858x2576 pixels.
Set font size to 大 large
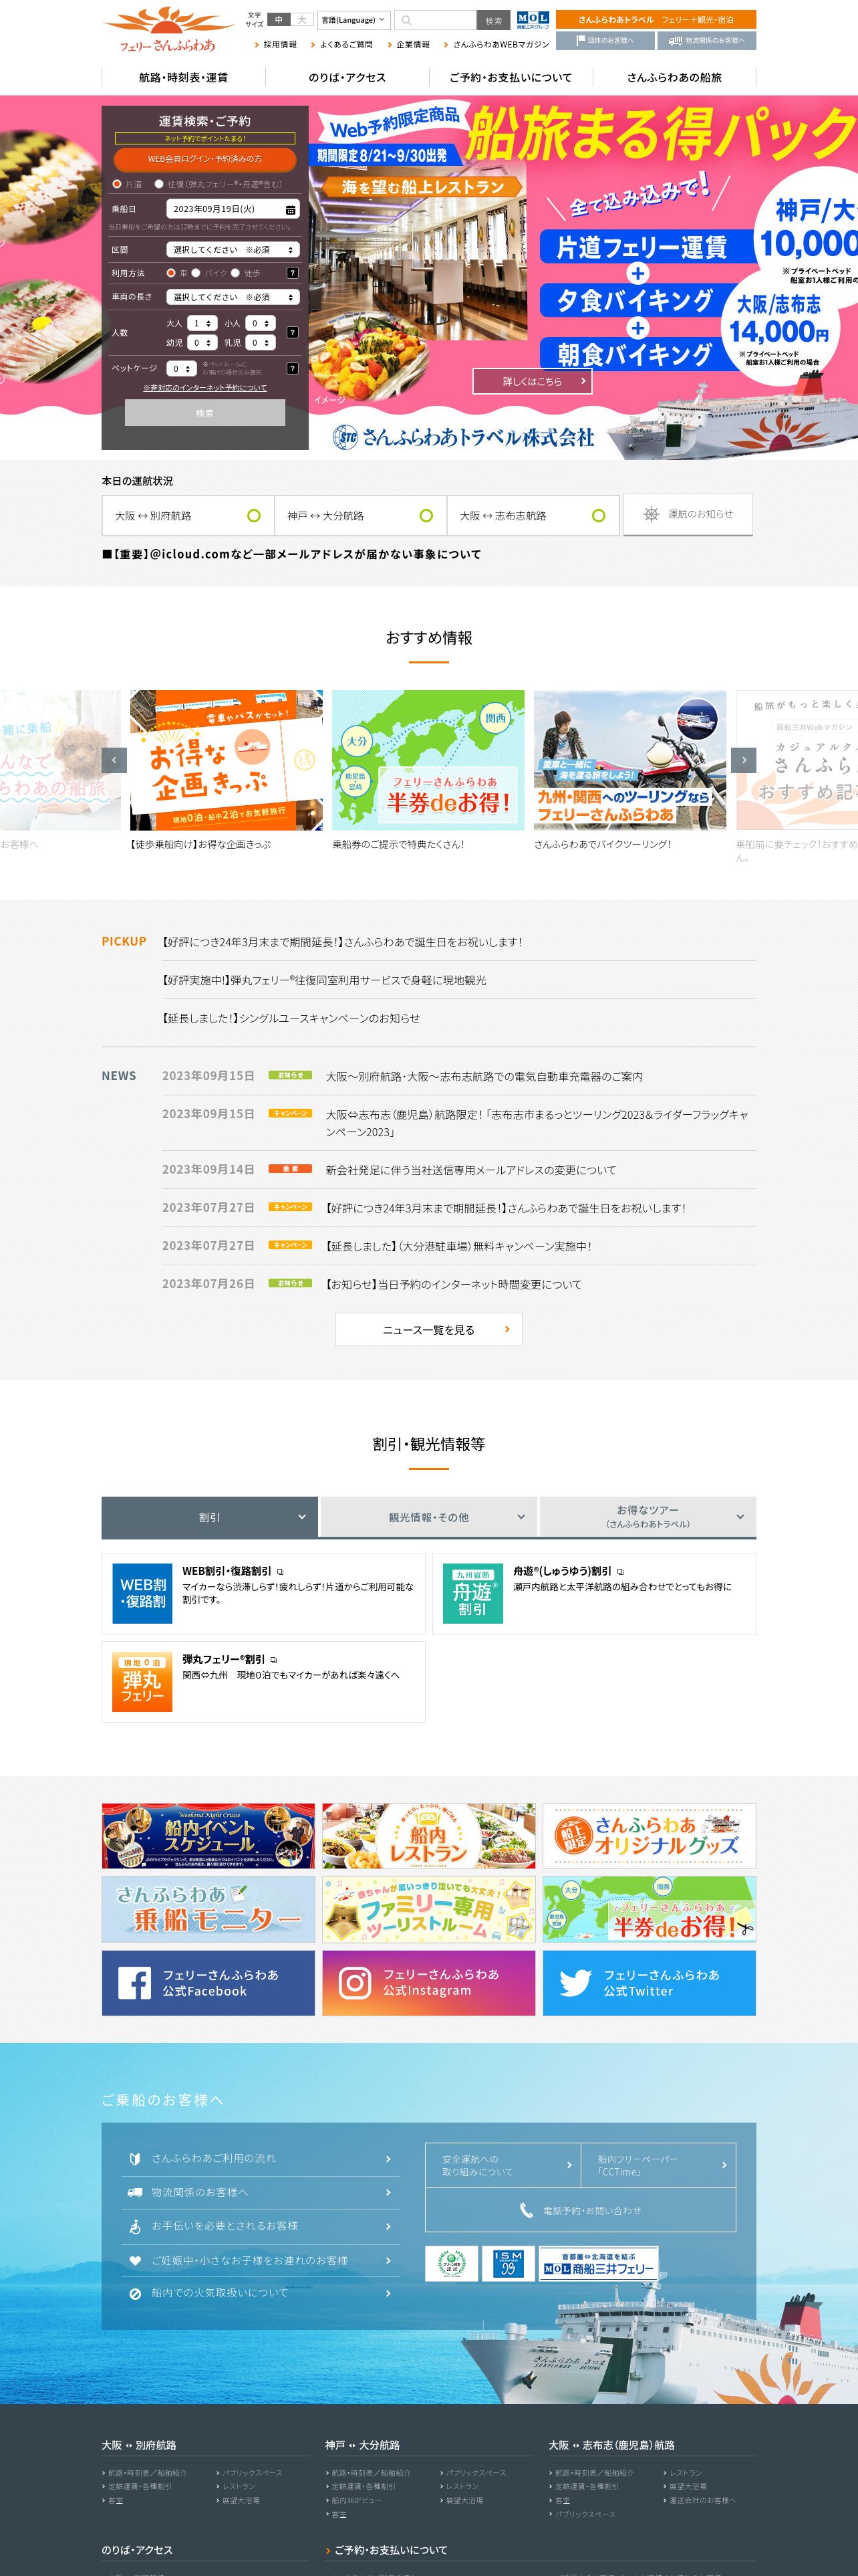(301, 20)
